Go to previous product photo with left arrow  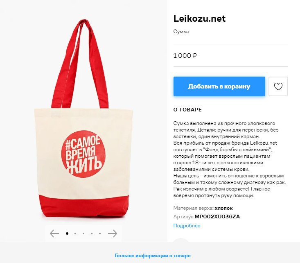54,234
